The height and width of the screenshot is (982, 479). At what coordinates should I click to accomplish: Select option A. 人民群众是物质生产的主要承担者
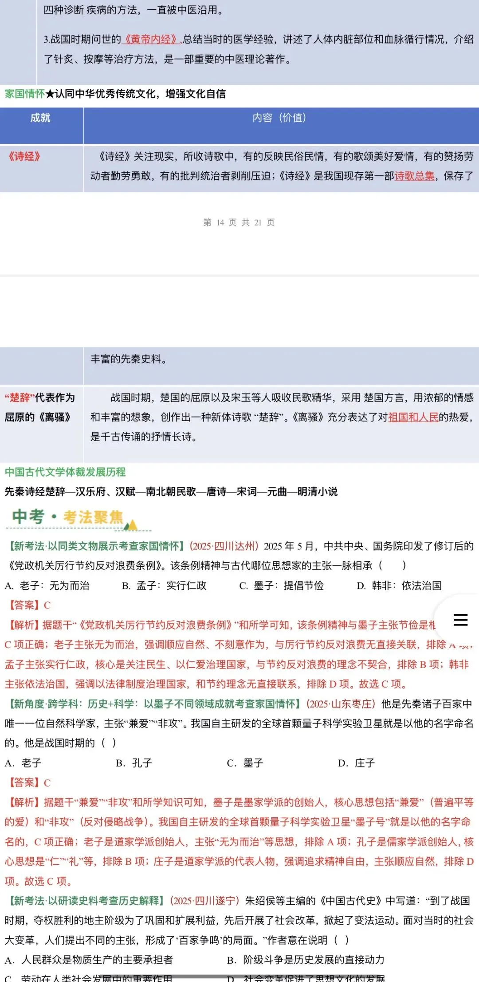89,959
